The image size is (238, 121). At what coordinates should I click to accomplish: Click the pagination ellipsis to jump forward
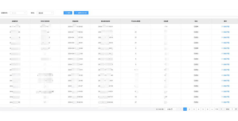[212, 109]
